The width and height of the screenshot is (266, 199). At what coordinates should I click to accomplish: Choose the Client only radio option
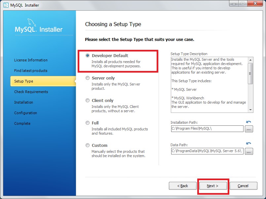coord(88,100)
